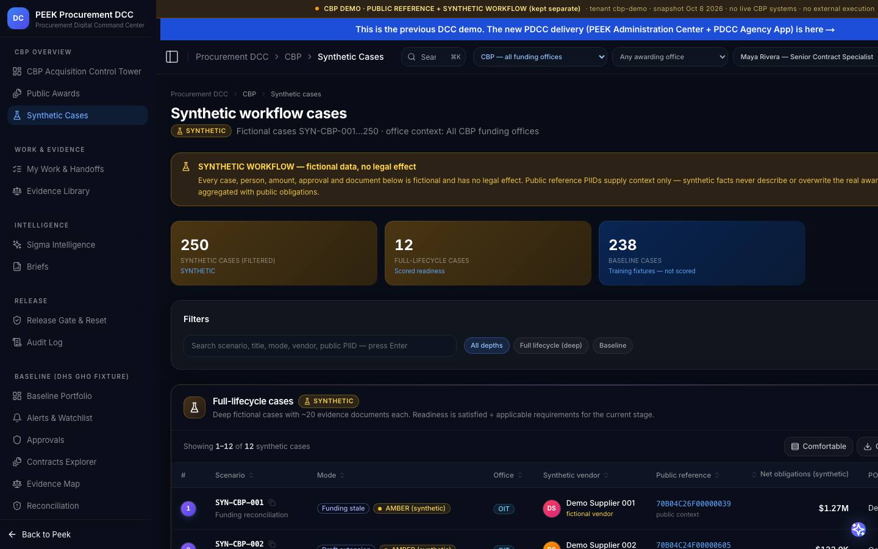Click the DC logo badge
Image resolution: width=878 pixels, height=549 pixels.
(18, 18)
